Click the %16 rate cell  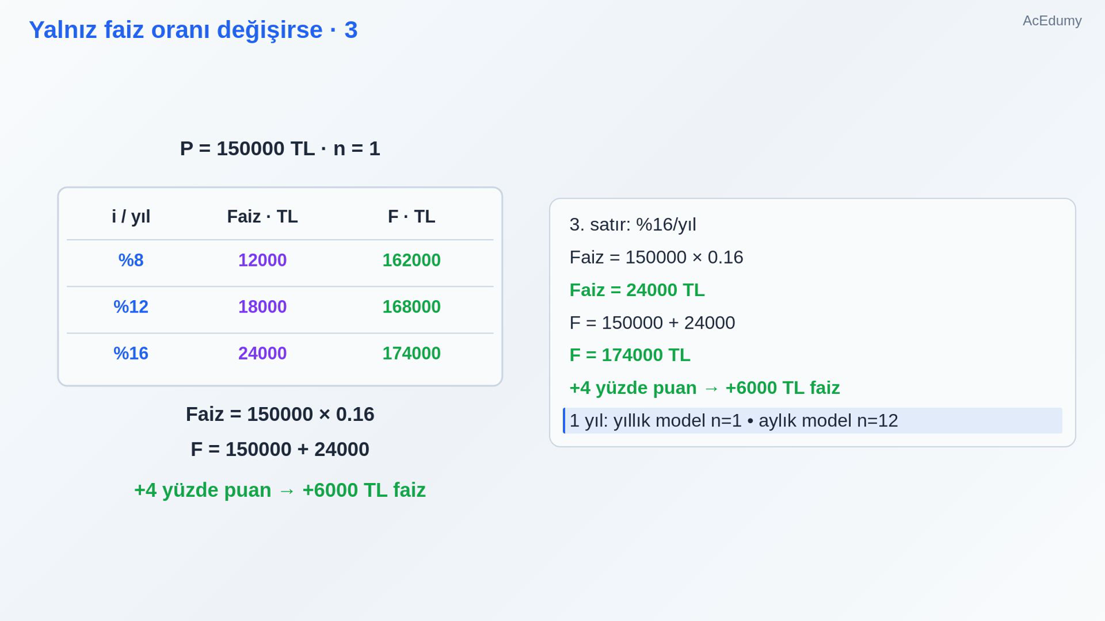pyautogui.click(x=131, y=353)
